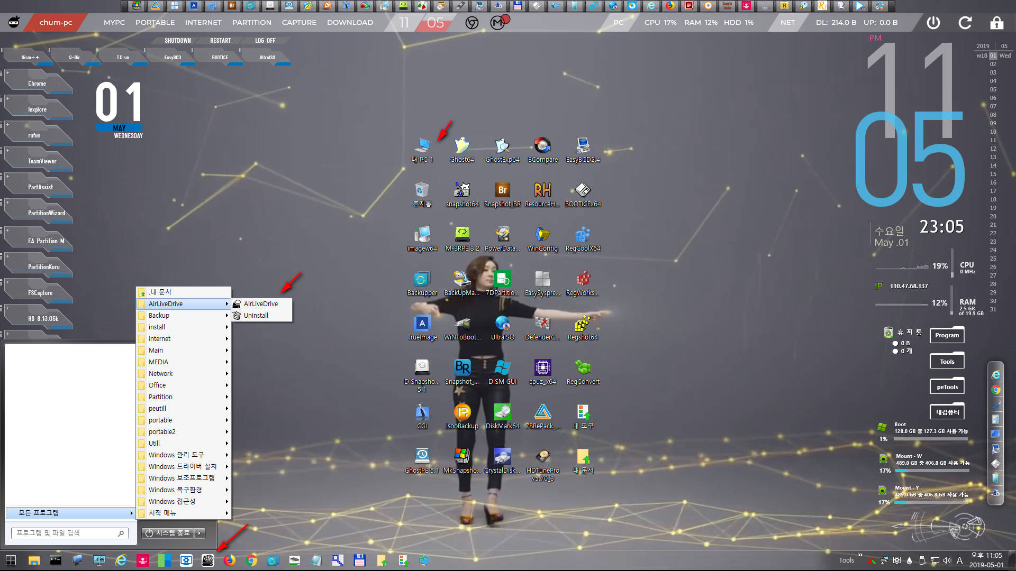Open Snapshot_BR desktop icon
Viewport: 1016px width, 571px height.
[x=502, y=194]
